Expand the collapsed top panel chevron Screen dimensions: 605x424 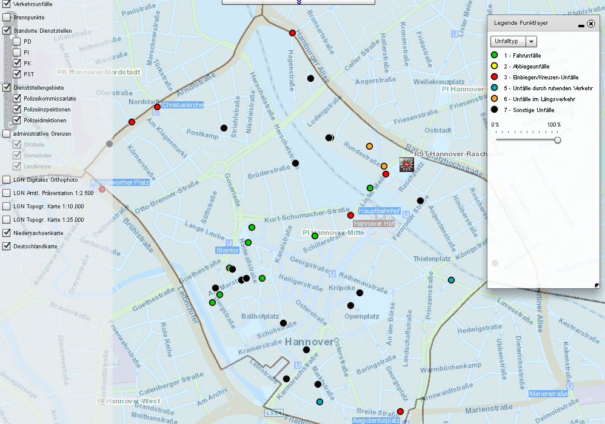click(299, 2)
